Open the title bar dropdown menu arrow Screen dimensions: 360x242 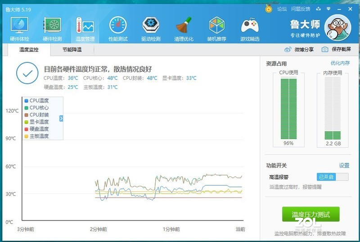(328, 9)
